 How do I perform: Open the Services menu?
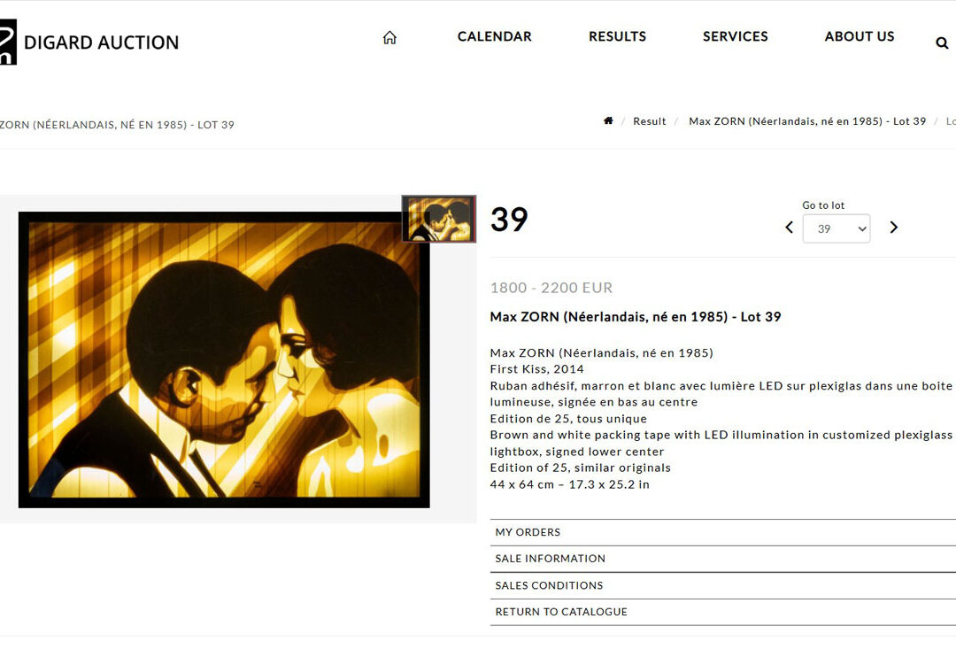[x=736, y=36]
